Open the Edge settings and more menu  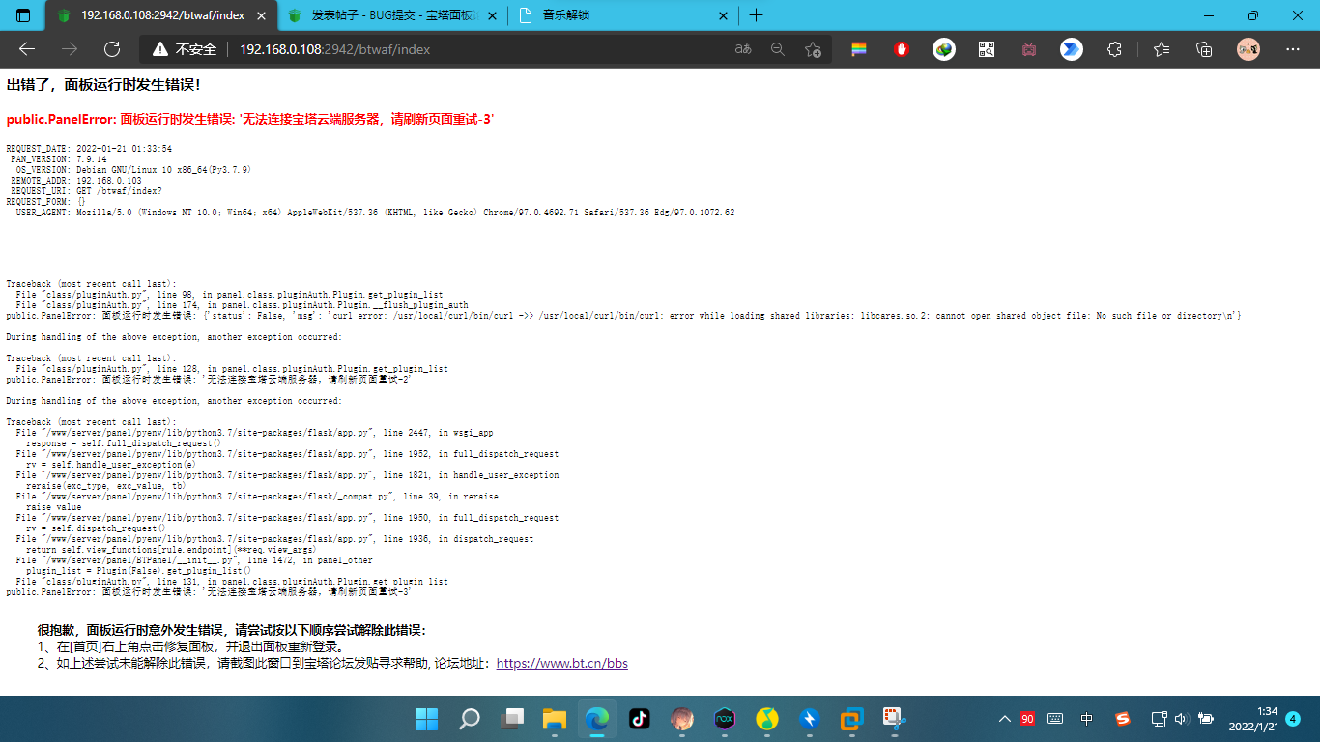[1293, 49]
